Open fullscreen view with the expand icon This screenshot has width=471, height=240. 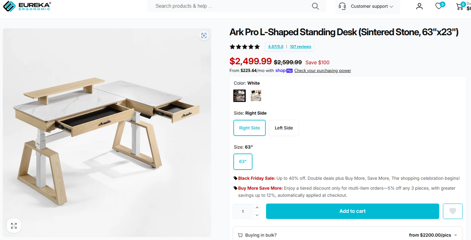(14, 226)
